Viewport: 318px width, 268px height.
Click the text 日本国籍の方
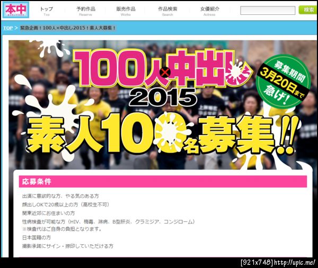(x=37, y=237)
